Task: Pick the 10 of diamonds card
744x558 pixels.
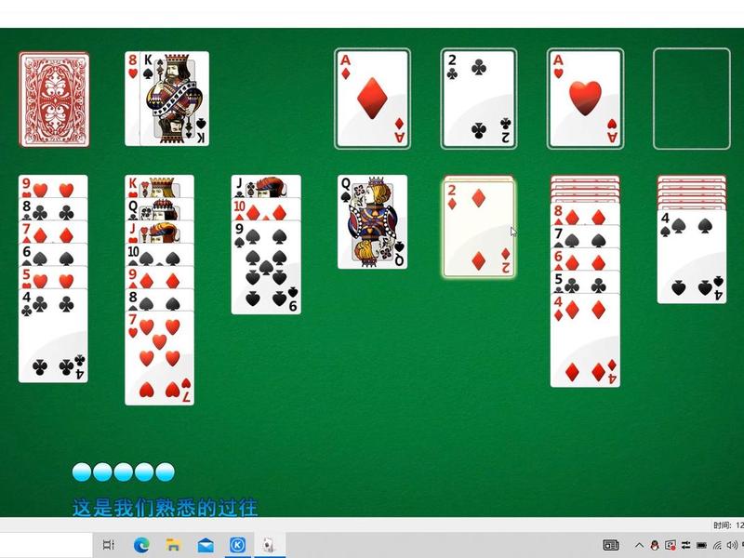Action: (266, 208)
